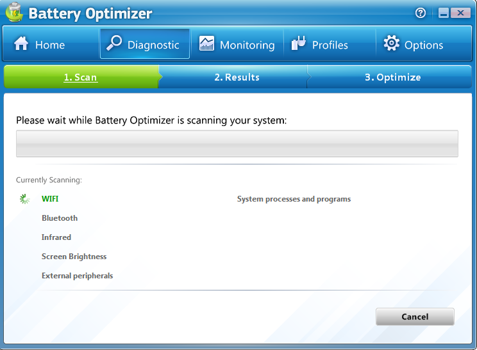Click the WIFI scan item
Image resolution: width=477 pixels, height=350 pixels.
50,199
